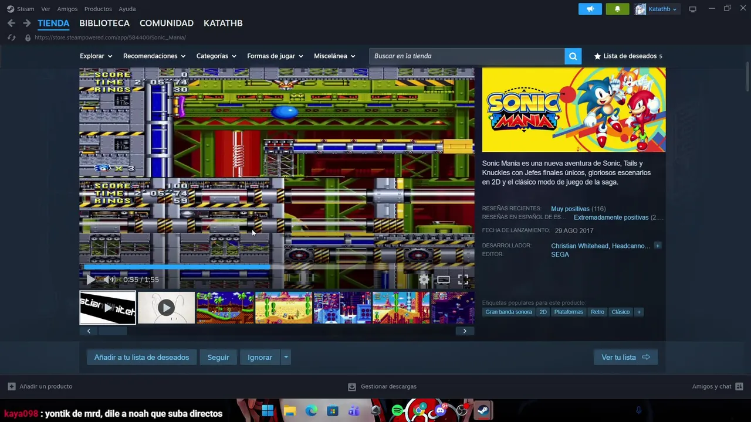Viewport: 751px width, 422px height.
Task: Click the Seguir button
Action: [x=218, y=358]
